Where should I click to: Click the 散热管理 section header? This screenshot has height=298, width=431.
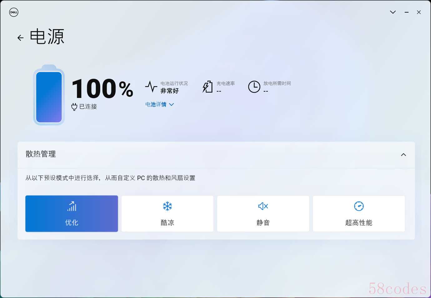tap(216, 155)
